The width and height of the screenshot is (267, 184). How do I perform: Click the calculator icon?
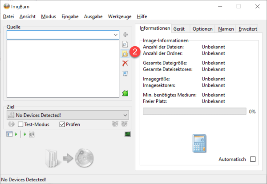point(199,143)
